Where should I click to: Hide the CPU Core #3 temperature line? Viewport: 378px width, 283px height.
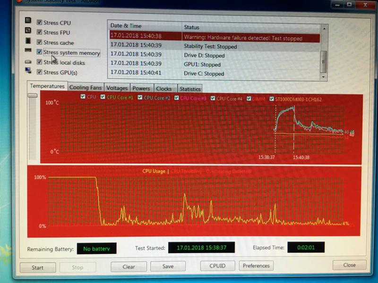[176, 98]
